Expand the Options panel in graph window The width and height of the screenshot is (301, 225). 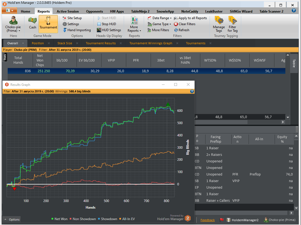[x=12, y=220]
